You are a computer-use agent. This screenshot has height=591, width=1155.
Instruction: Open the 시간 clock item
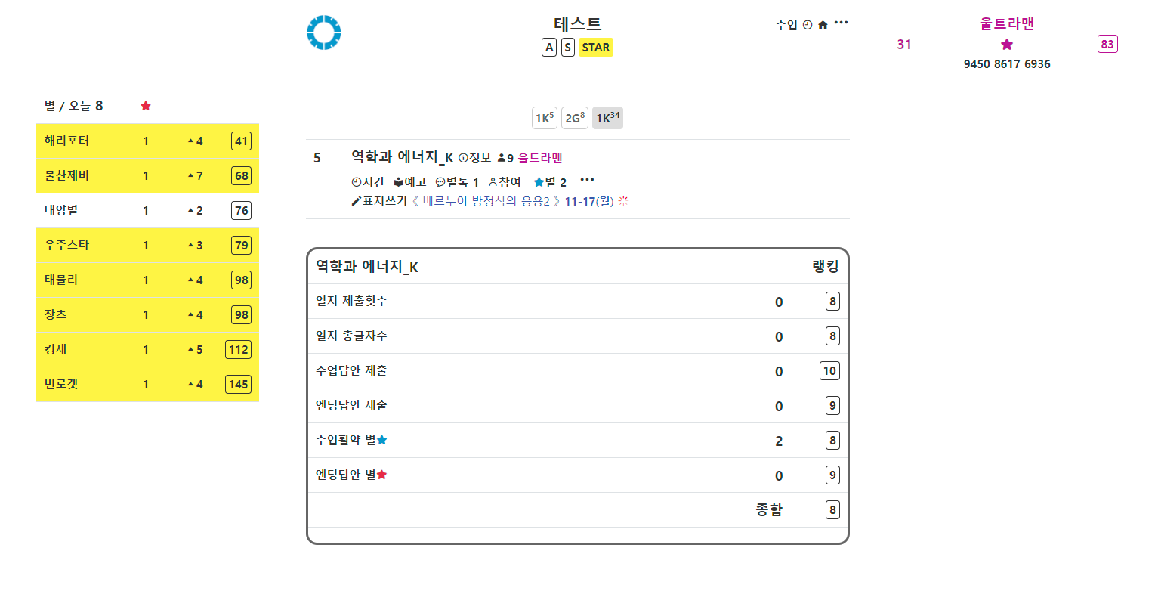368,182
